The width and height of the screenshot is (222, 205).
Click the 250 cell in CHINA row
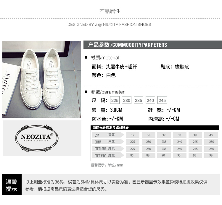point(211,142)
